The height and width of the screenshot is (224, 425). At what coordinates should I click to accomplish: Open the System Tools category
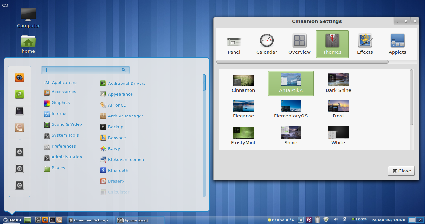click(x=65, y=135)
